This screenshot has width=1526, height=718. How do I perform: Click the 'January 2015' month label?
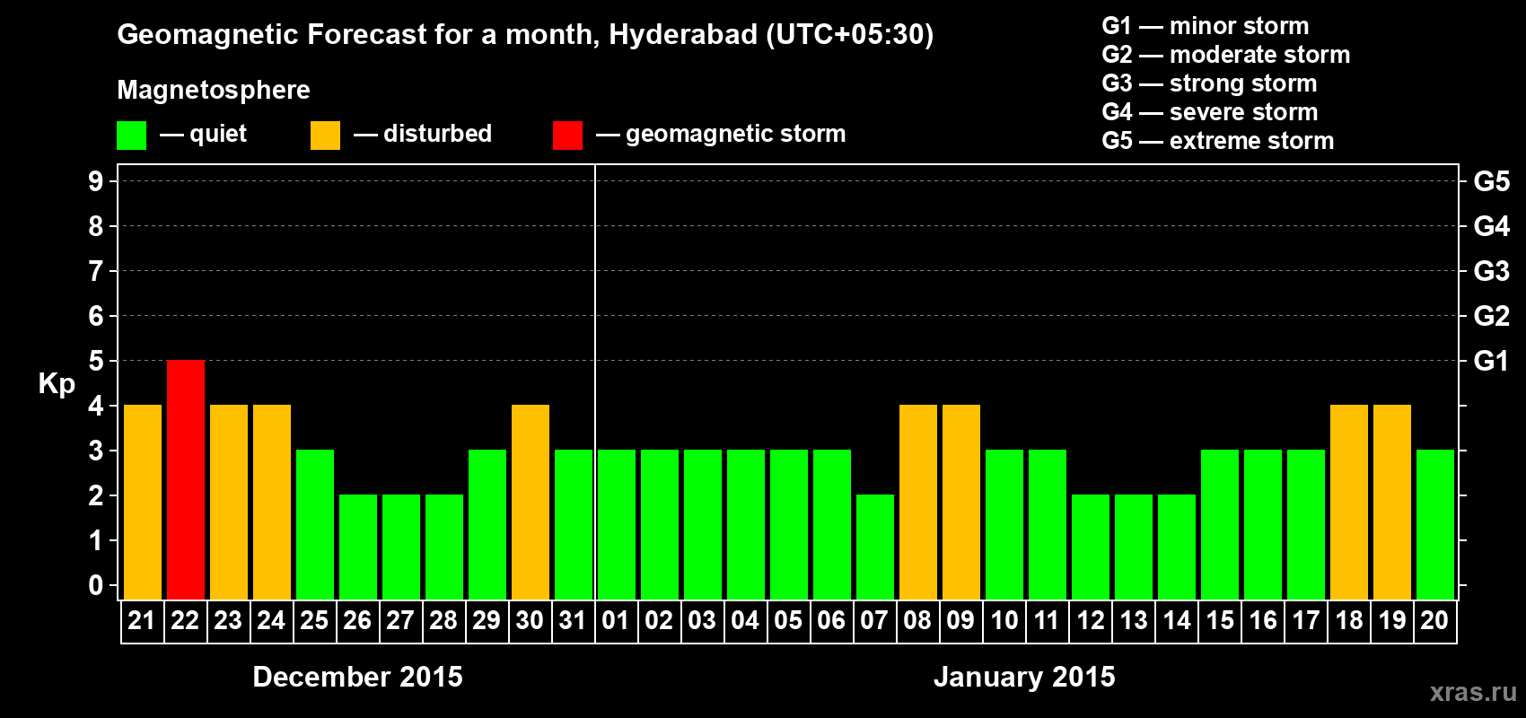(x=1024, y=677)
